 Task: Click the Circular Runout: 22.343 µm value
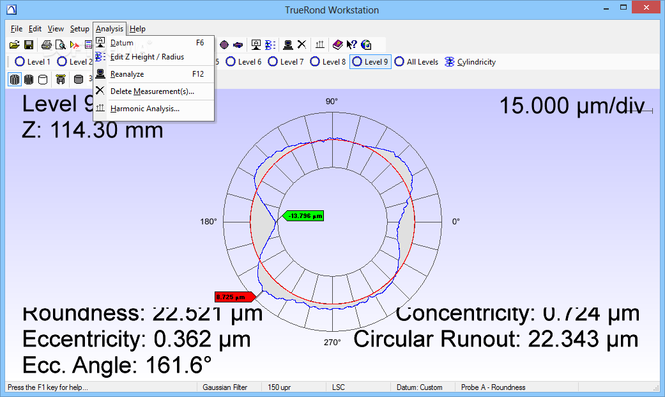496,339
